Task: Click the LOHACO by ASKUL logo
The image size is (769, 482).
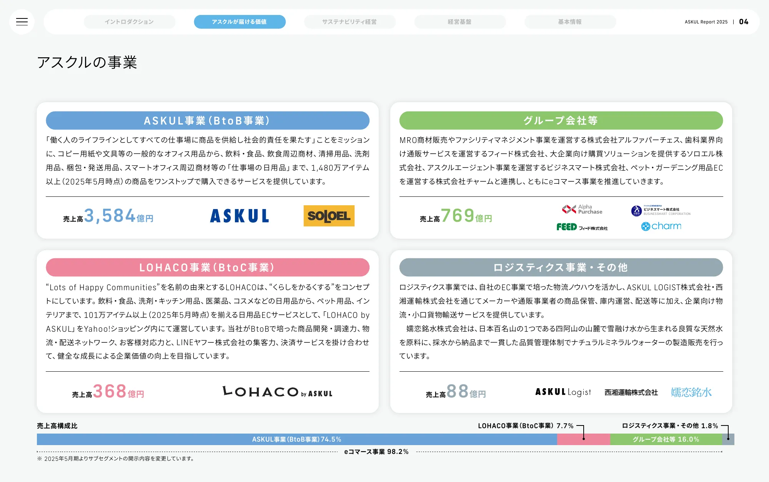Action: [278, 392]
